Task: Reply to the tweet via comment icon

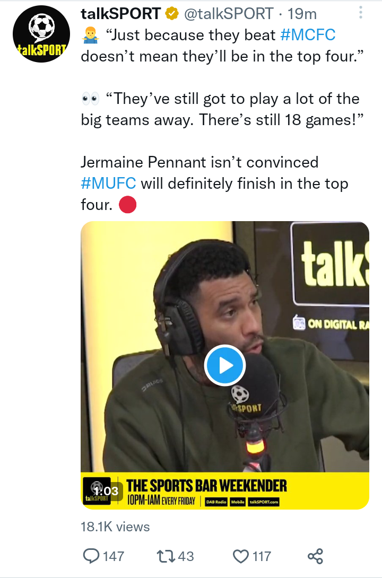Action: [x=91, y=556]
